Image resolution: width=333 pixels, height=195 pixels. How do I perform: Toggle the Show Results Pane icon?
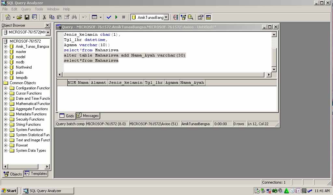(208, 17)
